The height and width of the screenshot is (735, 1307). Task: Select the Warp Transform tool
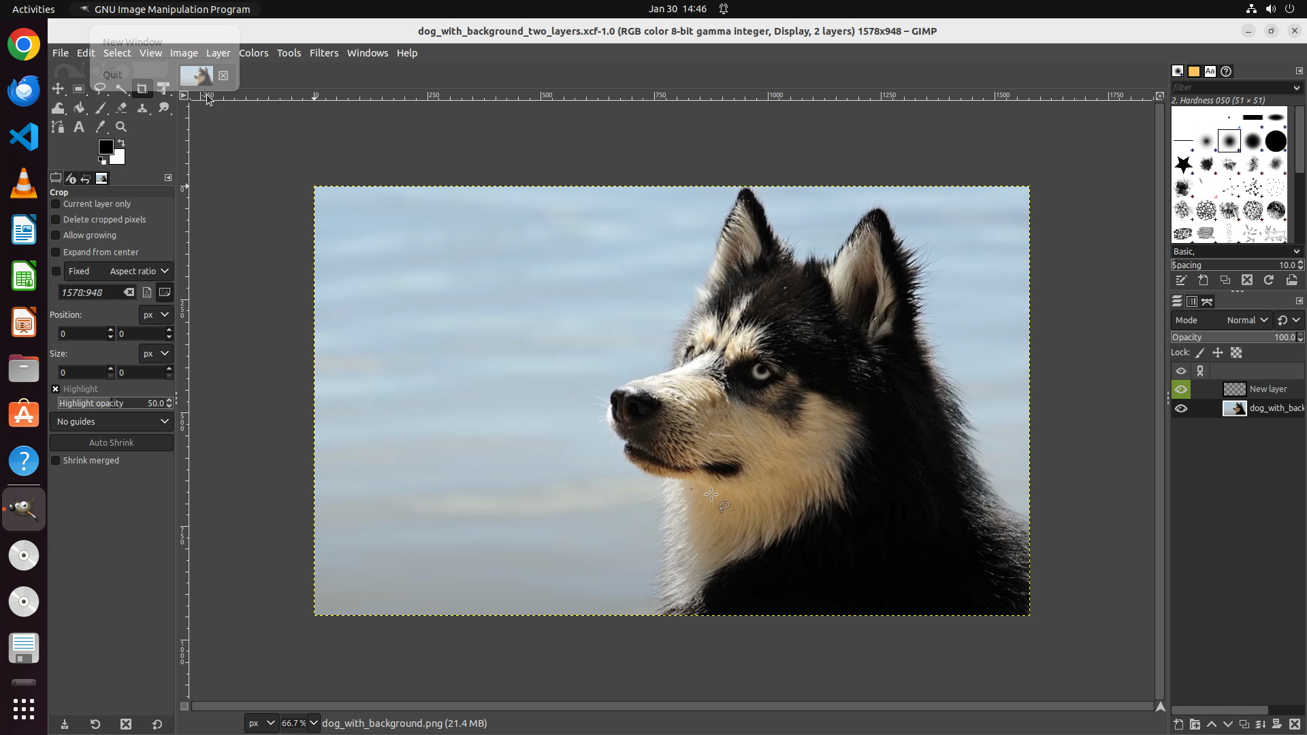(x=58, y=108)
